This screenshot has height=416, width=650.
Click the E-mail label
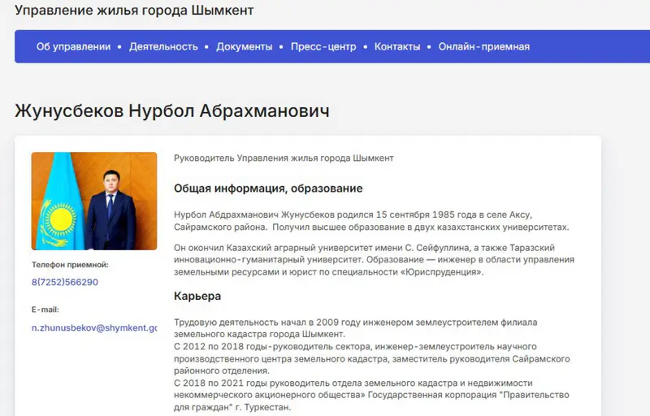[45, 310]
